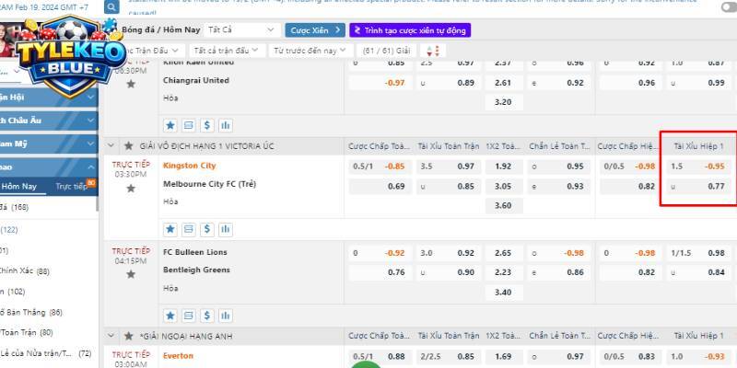
Task: Select the Hôm Nay tab in sidebar
Action: [x=20, y=186]
